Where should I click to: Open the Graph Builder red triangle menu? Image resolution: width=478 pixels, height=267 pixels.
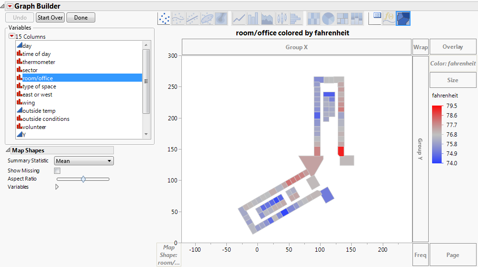(10, 6)
